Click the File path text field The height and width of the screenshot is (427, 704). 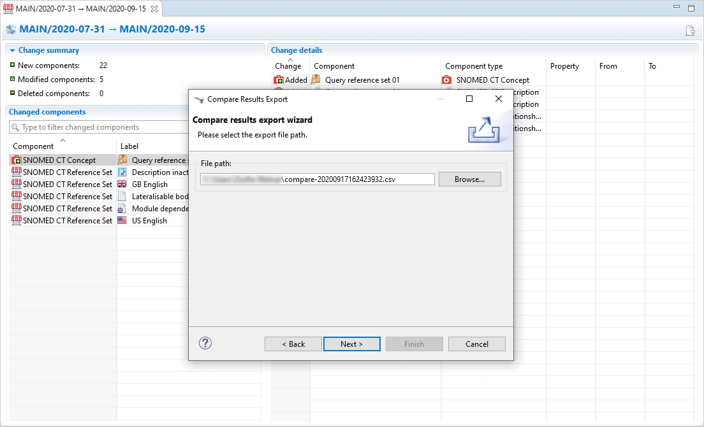[317, 179]
